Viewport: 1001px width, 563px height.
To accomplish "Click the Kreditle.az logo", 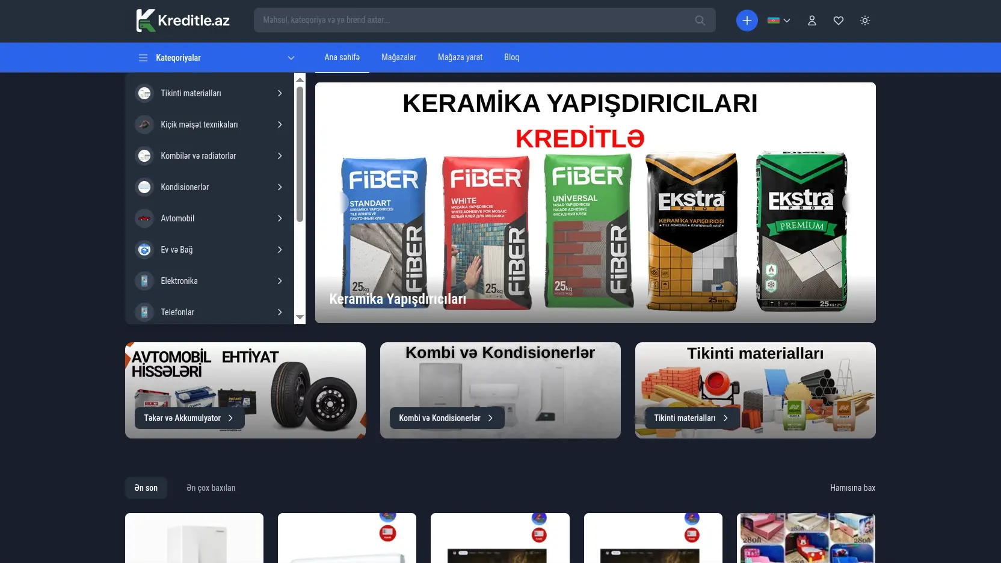I will point(183,20).
